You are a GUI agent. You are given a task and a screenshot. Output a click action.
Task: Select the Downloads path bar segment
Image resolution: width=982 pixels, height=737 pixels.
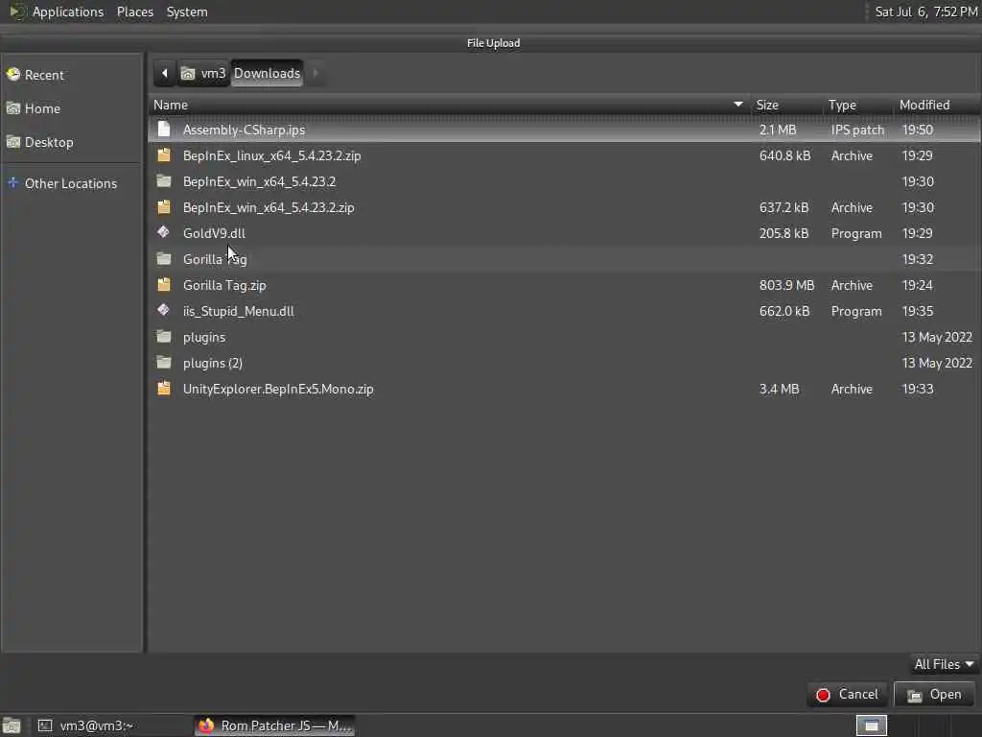coord(268,73)
